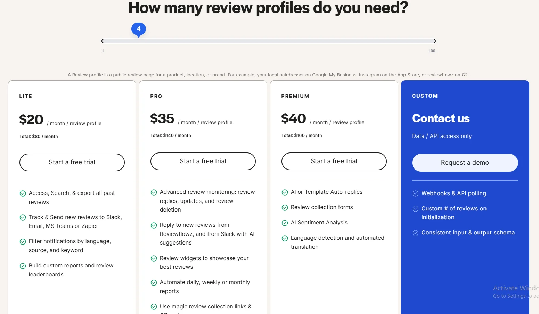Click the checkmark next to AI or Template Auto-replies

[284, 192]
